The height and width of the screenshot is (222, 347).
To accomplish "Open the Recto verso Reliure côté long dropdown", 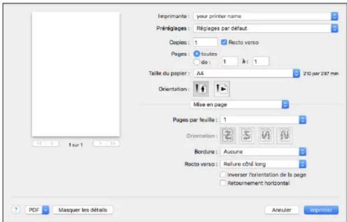I will pos(264,164).
